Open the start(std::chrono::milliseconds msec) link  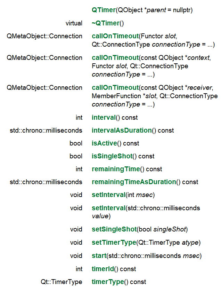click(99, 256)
